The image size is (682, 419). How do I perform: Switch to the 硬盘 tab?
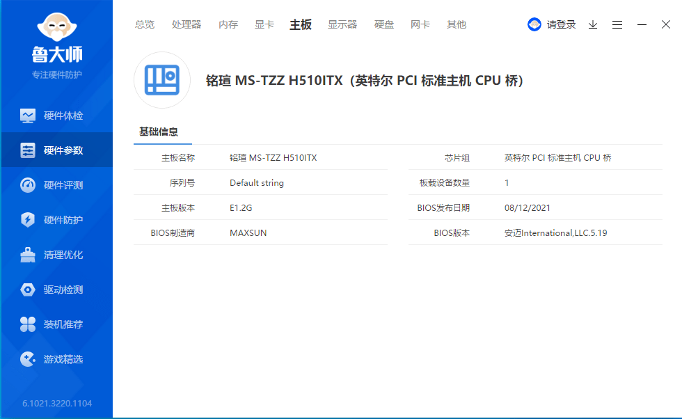tap(383, 25)
